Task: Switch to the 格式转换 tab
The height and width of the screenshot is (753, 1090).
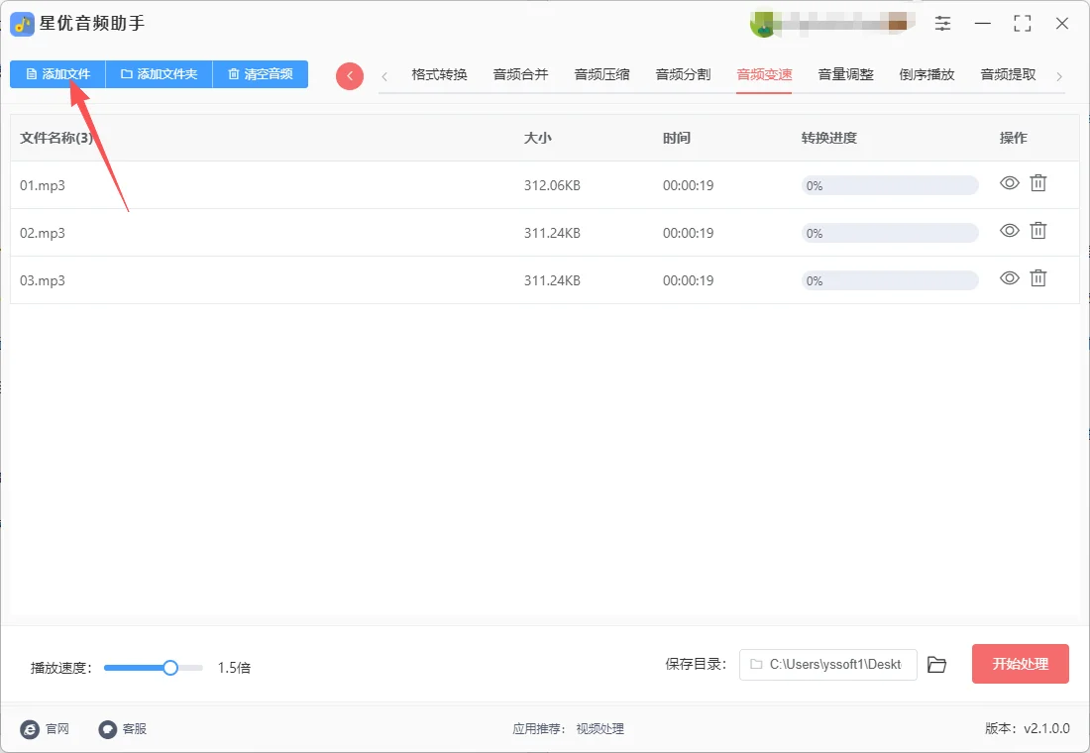Action: [x=440, y=75]
